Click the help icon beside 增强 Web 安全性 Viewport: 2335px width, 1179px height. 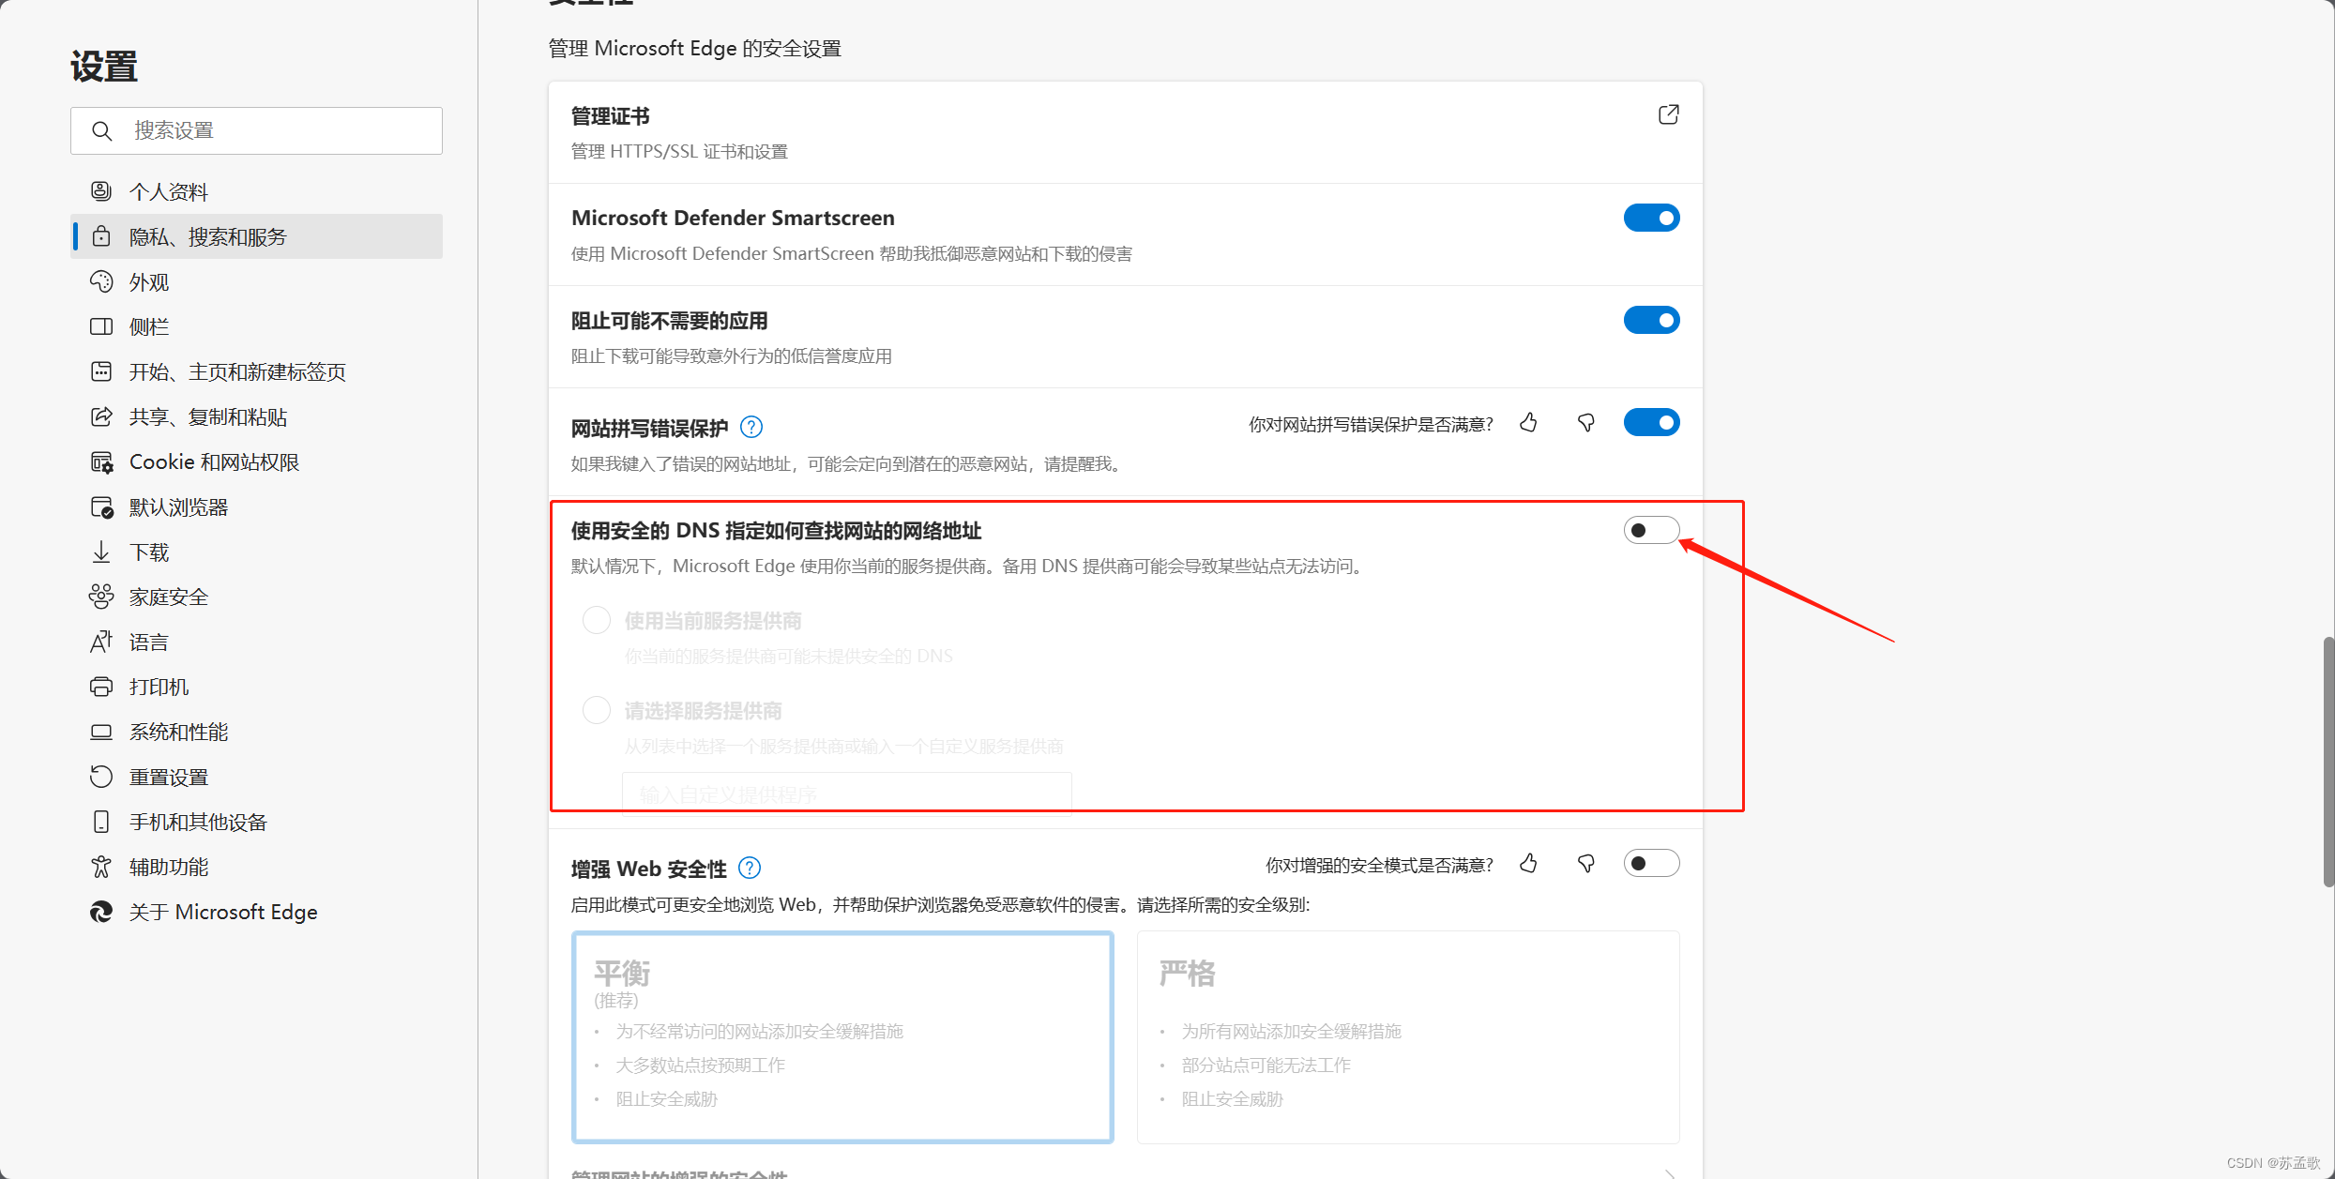tap(750, 869)
